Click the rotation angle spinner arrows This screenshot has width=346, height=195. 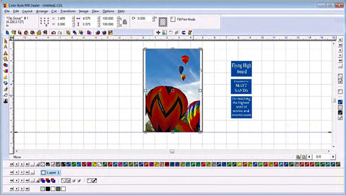point(153,18)
